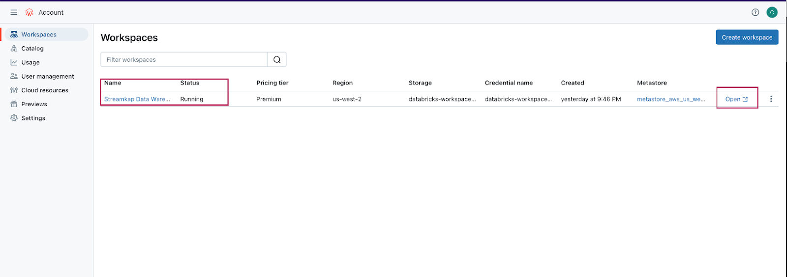
Task: Click the Workspaces sidebar icon
Action: click(14, 34)
